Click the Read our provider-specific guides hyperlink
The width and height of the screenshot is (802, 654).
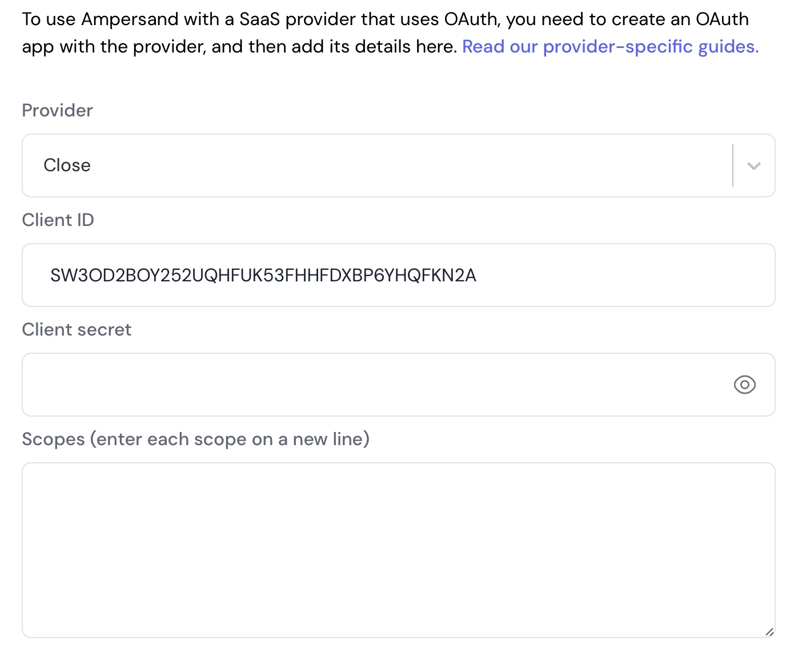(610, 46)
